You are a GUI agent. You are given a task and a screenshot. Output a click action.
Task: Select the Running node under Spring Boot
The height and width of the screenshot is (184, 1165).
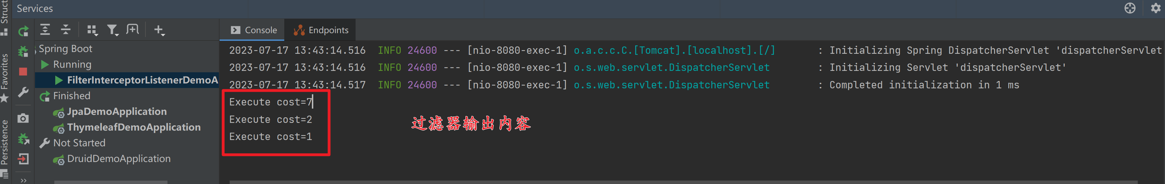tap(72, 64)
